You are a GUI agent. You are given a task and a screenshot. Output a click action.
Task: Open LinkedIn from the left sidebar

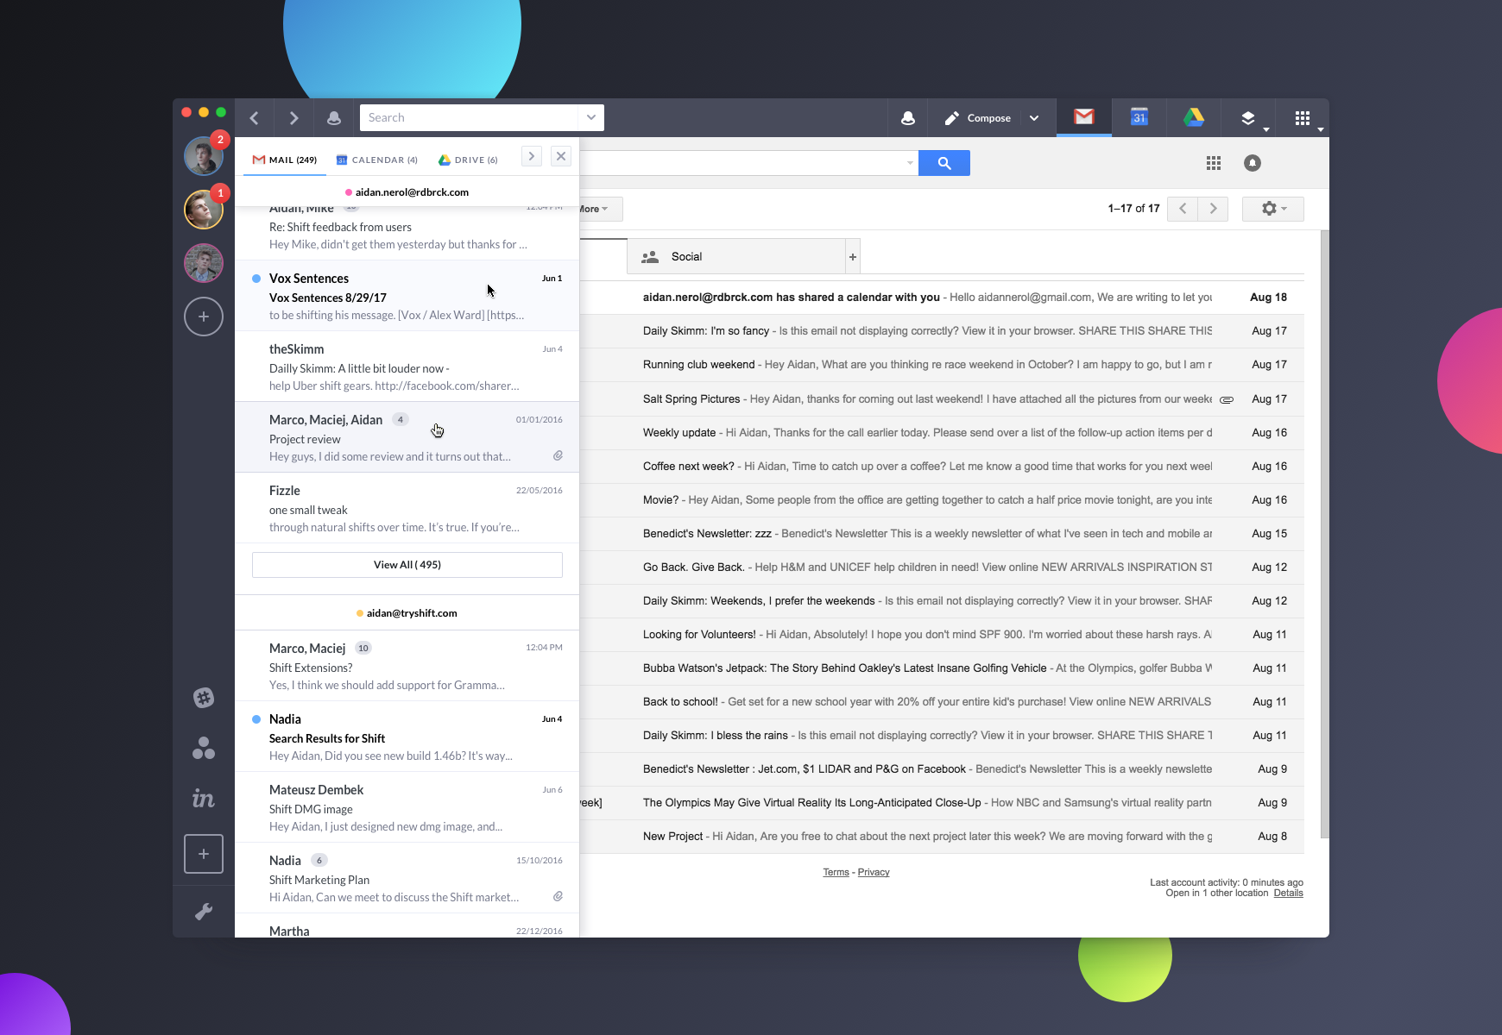pyautogui.click(x=203, y=799)
